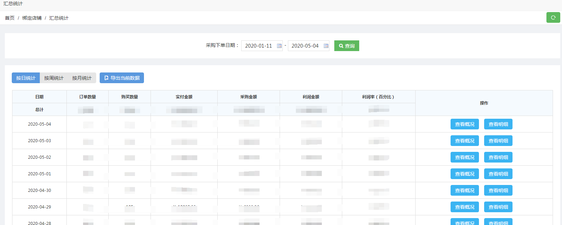Click 查看明细 for 2020-05-01
This screenshot has width=562, height=225.
(x=498, y=174)
